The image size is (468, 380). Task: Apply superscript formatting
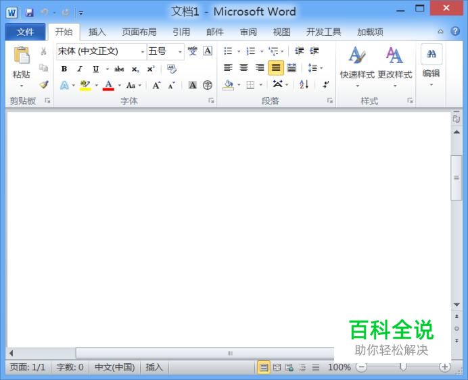(151, 69)
